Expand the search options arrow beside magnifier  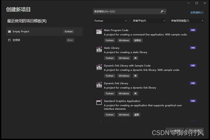165,11
